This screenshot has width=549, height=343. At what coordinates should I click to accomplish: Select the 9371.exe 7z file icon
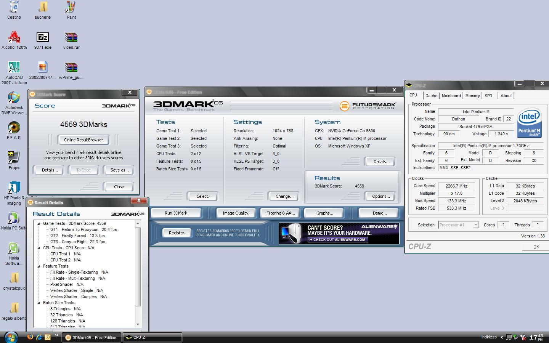(x=43, y=37)
